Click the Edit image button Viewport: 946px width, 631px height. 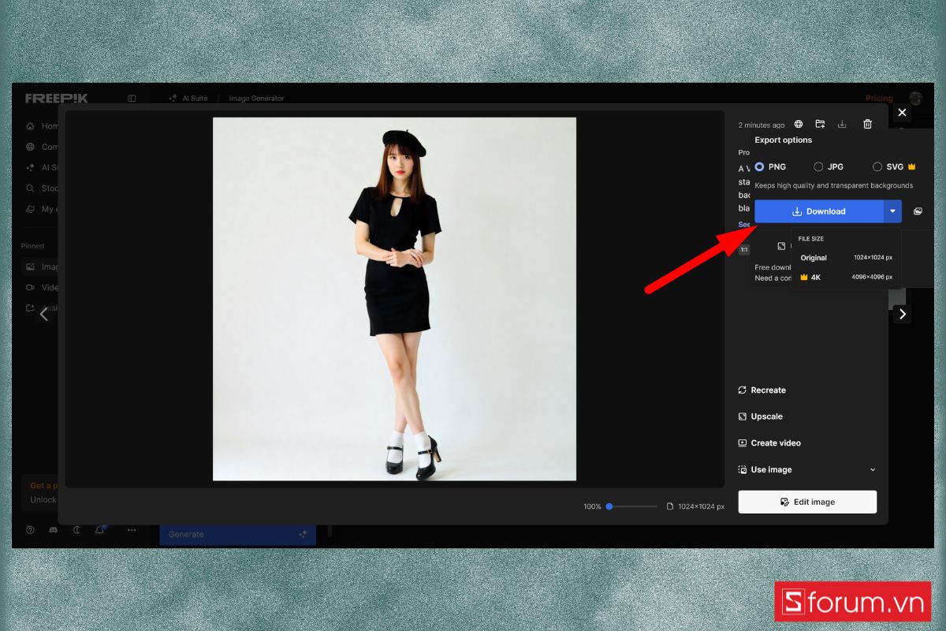[x=807, y=502]
